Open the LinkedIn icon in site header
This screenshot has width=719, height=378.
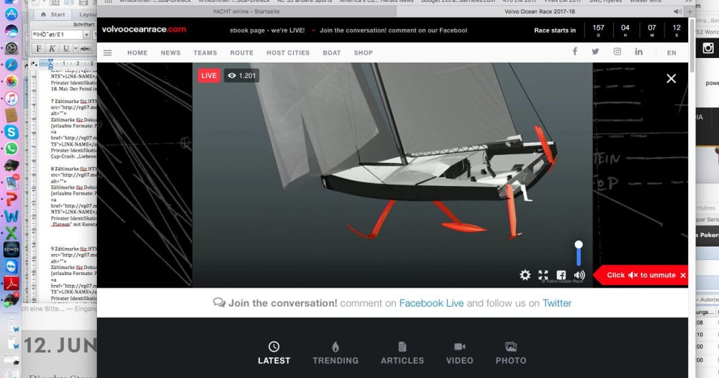click(638, 51)
